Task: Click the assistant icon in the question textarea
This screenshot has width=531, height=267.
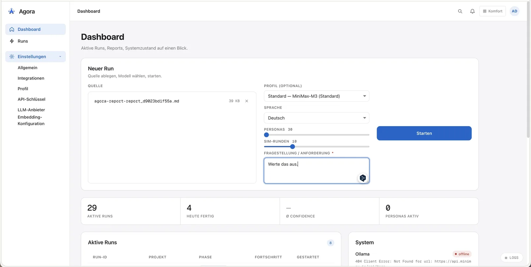Action: 363,178
